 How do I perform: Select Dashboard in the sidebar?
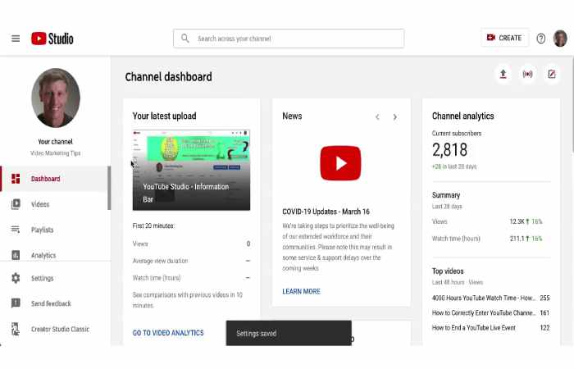click(55, 179)
